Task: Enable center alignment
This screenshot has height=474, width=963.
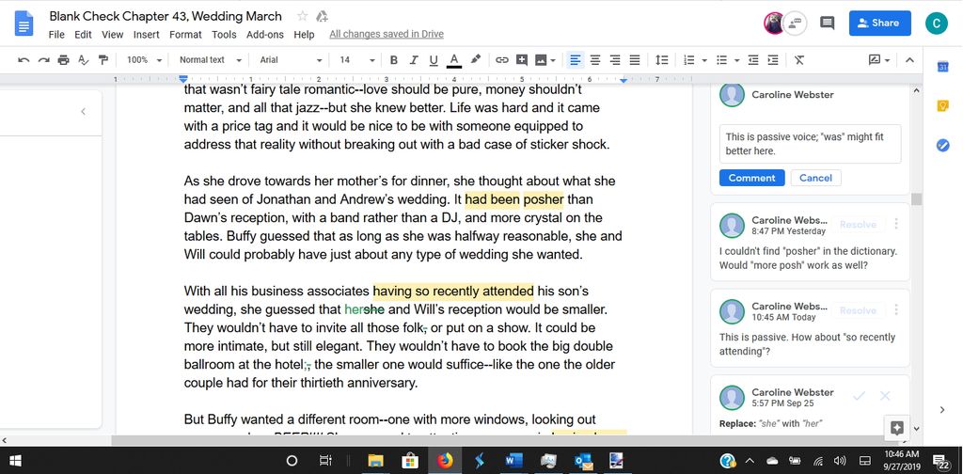Action: pyautogui.click(x=594, y=60)
